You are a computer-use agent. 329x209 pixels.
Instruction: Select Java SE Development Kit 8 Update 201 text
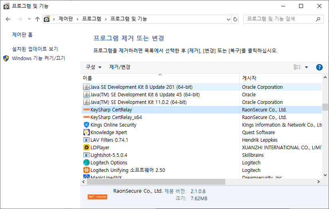click(142, 87)
